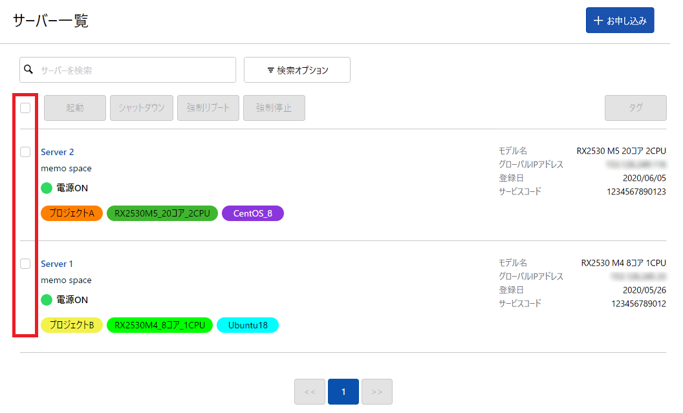This screenshot has width=683, height=413.
Task: Click the お申し込み button
Action: point(620,20)
